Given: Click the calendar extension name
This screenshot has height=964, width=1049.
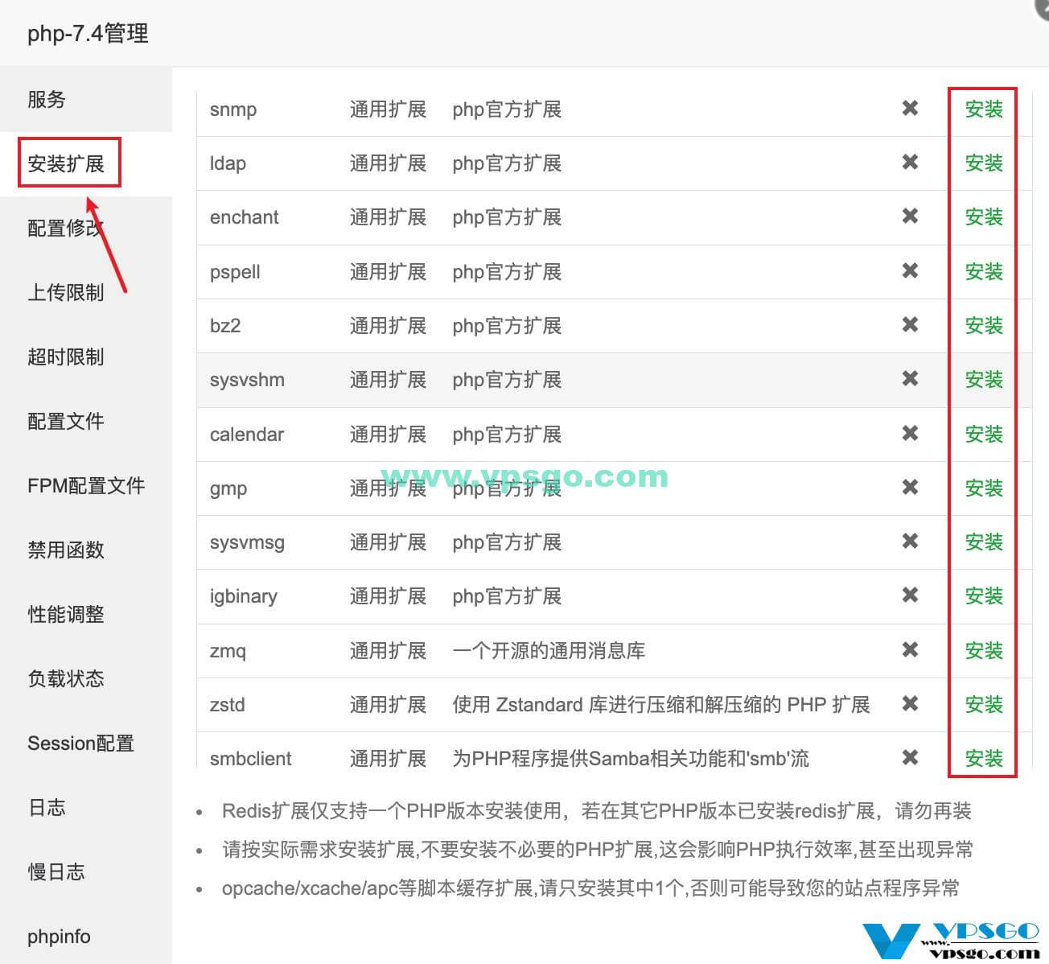Looking at the screenshot, I should click(x=247, y=435).
